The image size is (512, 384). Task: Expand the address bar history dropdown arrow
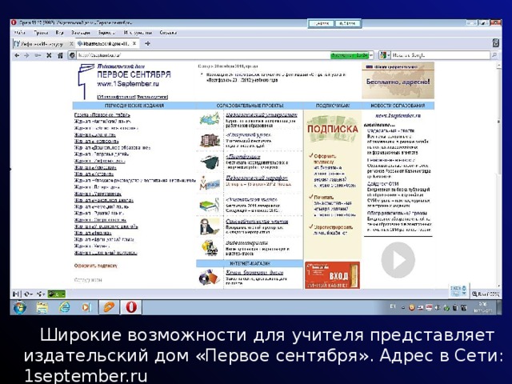coord(371,55)
